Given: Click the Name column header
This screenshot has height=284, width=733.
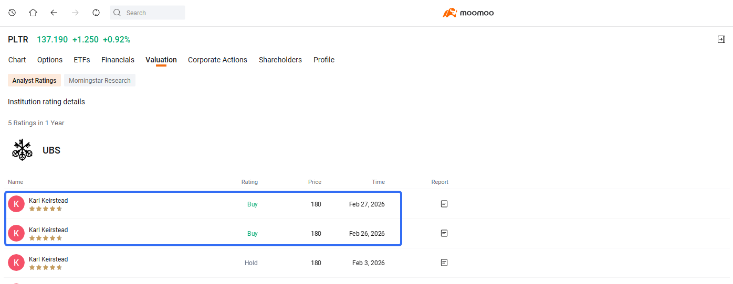Looking at the screenshot, I should [16, 182].
